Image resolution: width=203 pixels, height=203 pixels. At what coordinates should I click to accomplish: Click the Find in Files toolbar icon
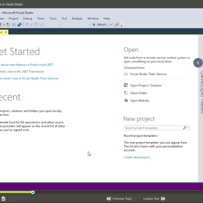[x=117, y=25]
